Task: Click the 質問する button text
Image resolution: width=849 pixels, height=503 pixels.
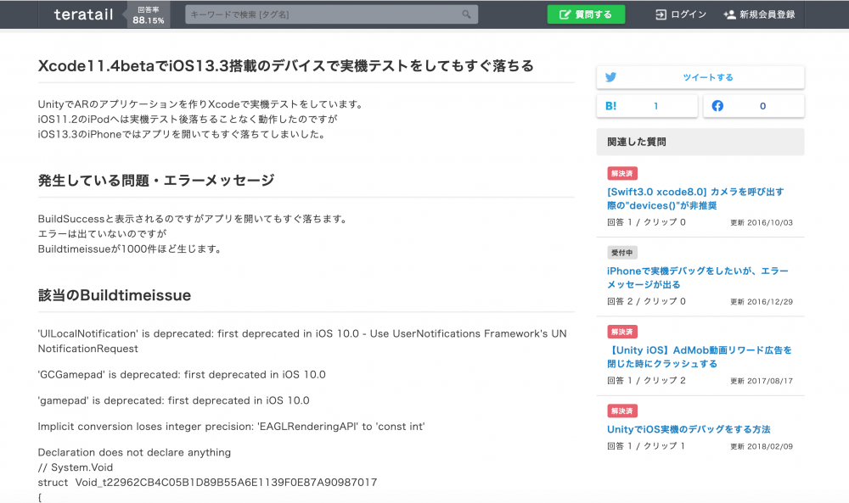Action: 593,14
